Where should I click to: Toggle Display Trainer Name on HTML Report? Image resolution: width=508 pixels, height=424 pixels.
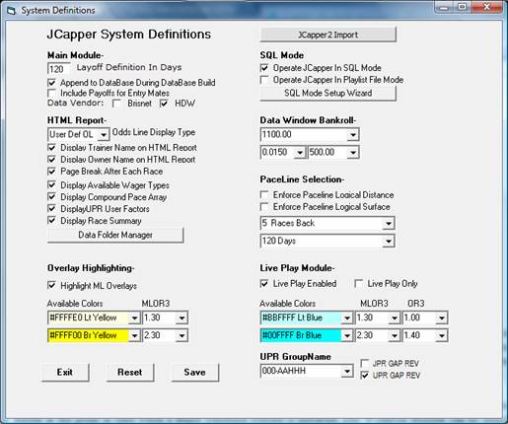coord(51,147)
